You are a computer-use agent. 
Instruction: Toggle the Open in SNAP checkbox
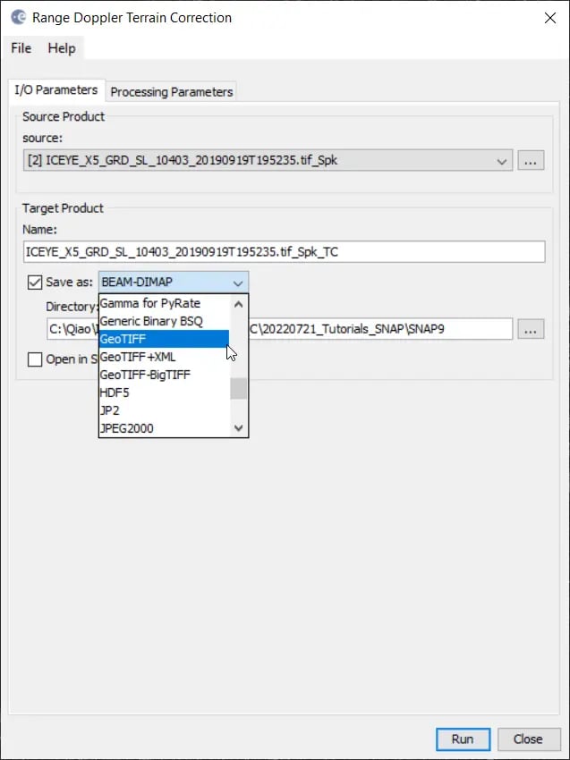tap(35, 359)
